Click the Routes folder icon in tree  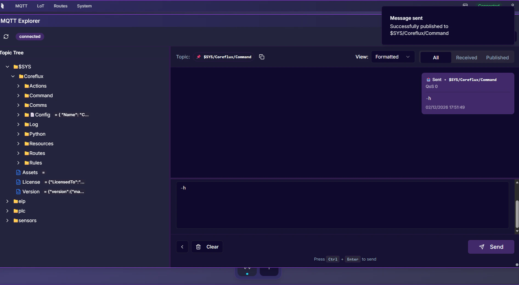pyautogui.click(x=27, y=153)
